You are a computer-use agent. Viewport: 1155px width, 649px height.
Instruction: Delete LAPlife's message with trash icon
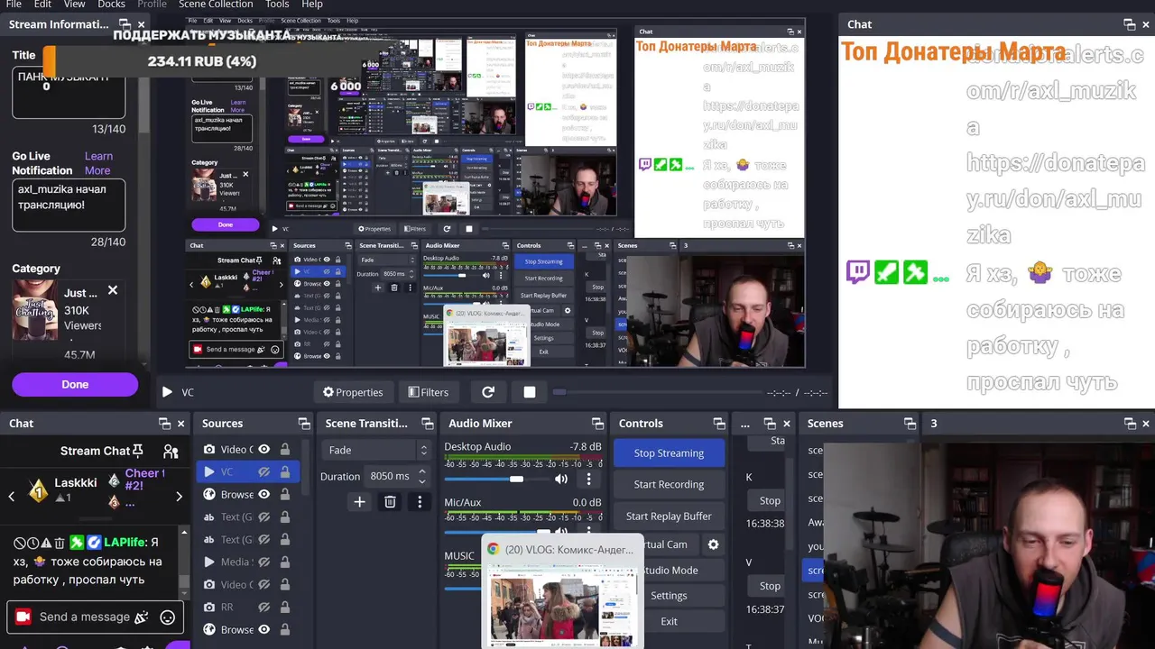[x=60, y=543]
